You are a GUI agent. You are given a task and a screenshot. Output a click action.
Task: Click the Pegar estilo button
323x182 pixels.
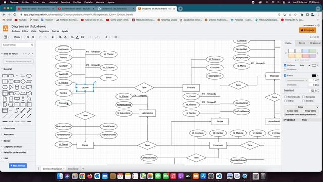[310, 111]
